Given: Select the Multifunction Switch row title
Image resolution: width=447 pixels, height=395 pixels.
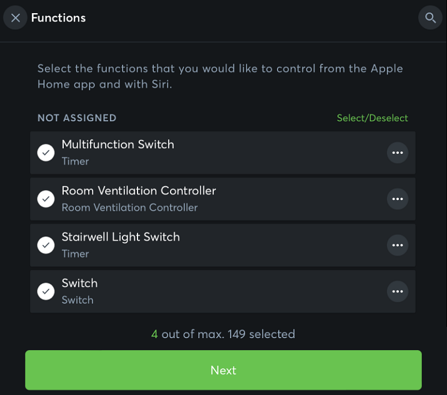Looking at the screenshot, I should pyautogui.click(x=118, y=144).
